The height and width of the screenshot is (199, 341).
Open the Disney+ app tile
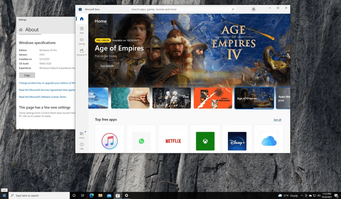[237, 139]
